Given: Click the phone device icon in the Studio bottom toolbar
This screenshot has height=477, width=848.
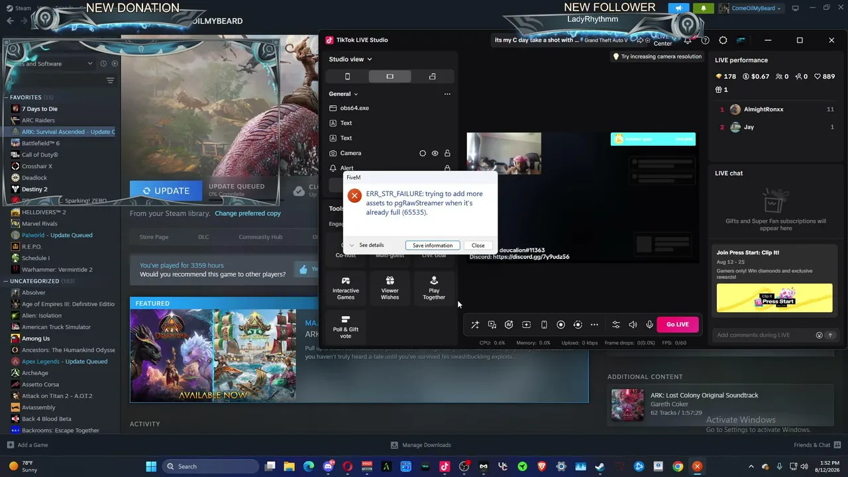Looking at the screenshot, I should [x=544, y=325].
